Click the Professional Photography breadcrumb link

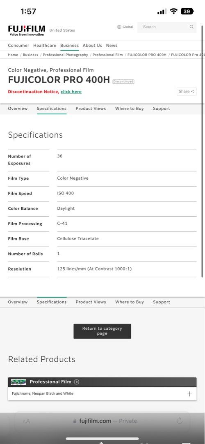tap(66, 55)
